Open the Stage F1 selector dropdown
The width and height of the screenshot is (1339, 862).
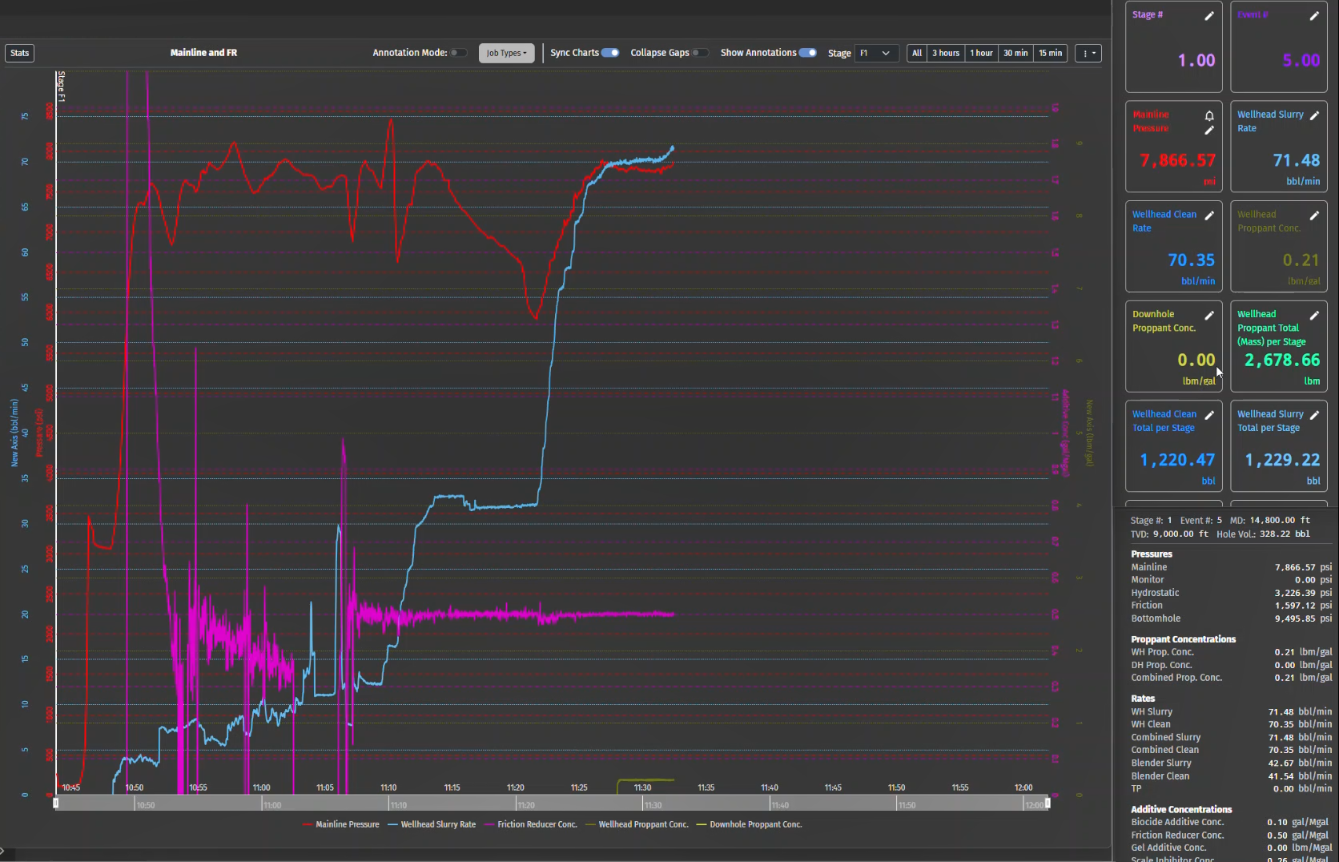(x=877, y=53)
